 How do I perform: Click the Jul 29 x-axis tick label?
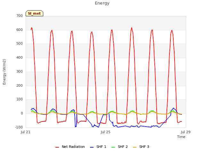(x=186, y=132)
